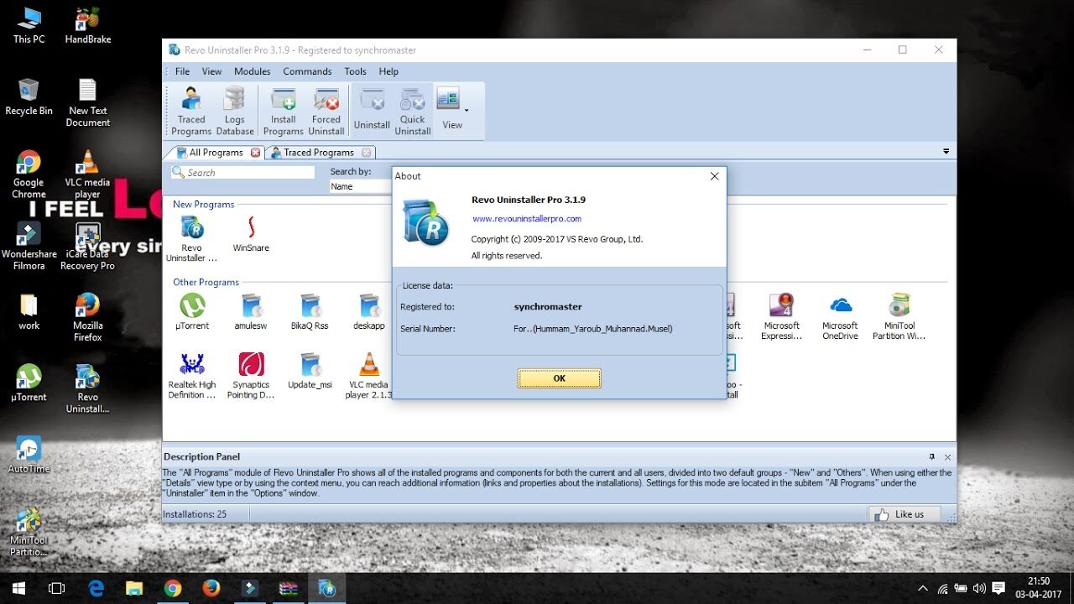
Task: Show hidden system tray icons
Action: click(x=923, y=588)
